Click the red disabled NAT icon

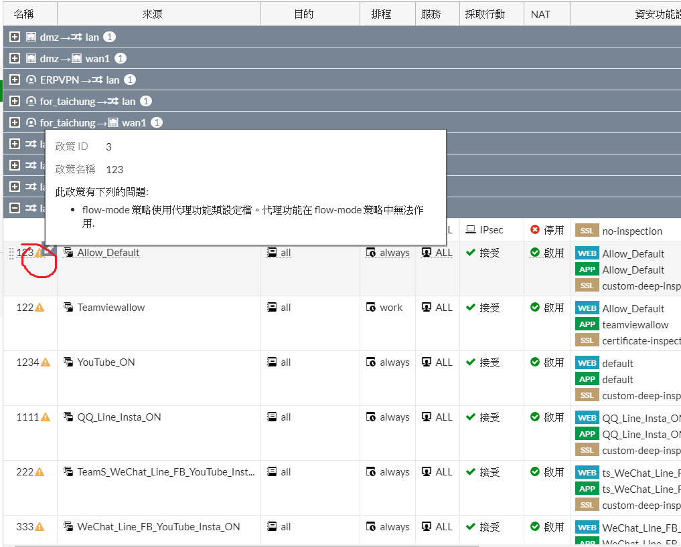pyautogui.click(x=535, y=229)
